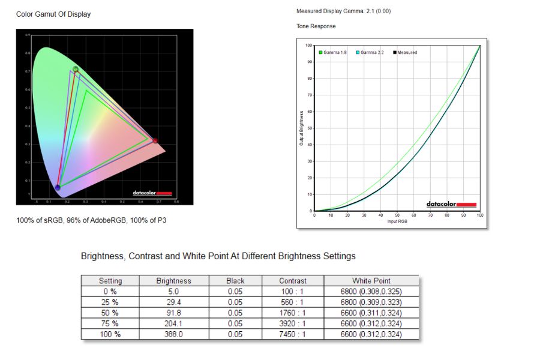Click the Contrast column header

[x=293, y=280]
